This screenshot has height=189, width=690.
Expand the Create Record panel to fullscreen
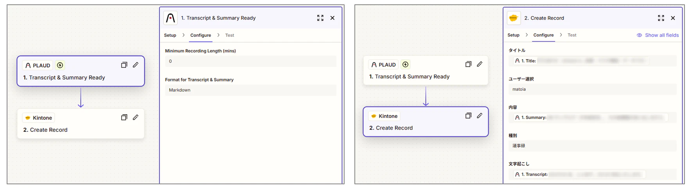coord(661,18)
